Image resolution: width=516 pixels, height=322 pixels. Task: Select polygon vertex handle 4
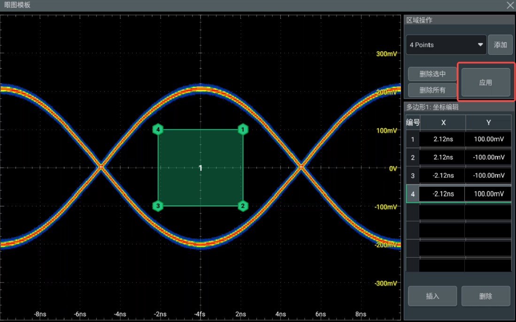tap(158, 130)
